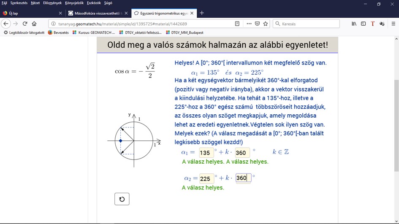Open the Súgó menu
399x224 pixels.
tap(108, 3)
